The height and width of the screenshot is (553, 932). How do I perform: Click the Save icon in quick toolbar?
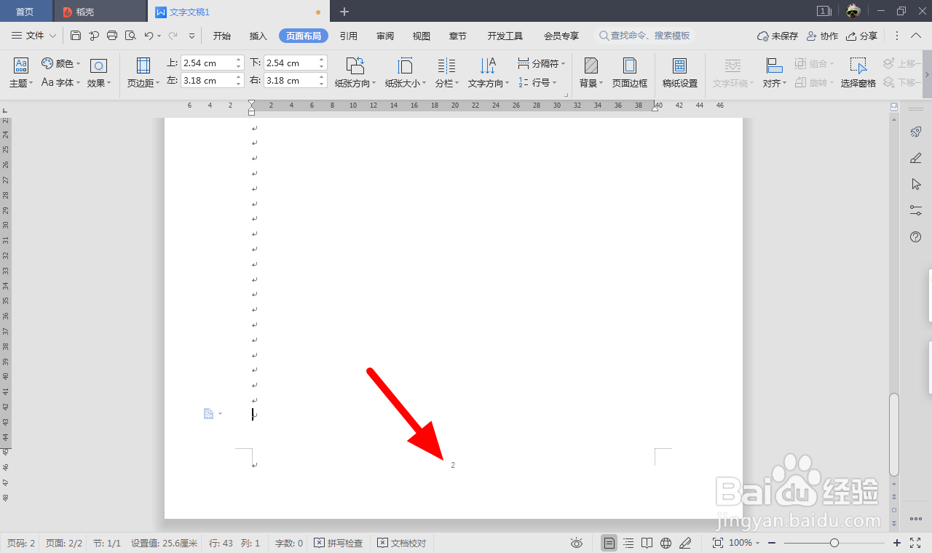[76, 36]
